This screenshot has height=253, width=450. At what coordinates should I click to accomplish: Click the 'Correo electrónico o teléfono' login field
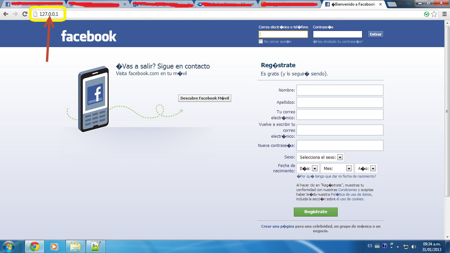tap(283, 34)
